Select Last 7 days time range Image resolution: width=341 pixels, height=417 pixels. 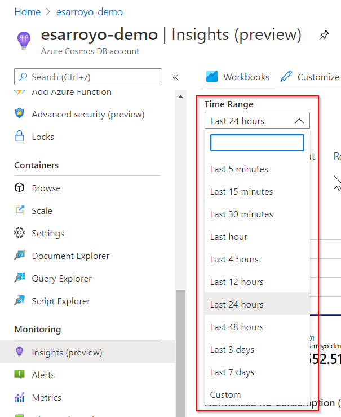pyautogui.click(x=232, y=372)
